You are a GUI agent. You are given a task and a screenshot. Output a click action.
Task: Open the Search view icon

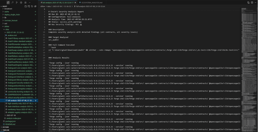tap(13, 2)
